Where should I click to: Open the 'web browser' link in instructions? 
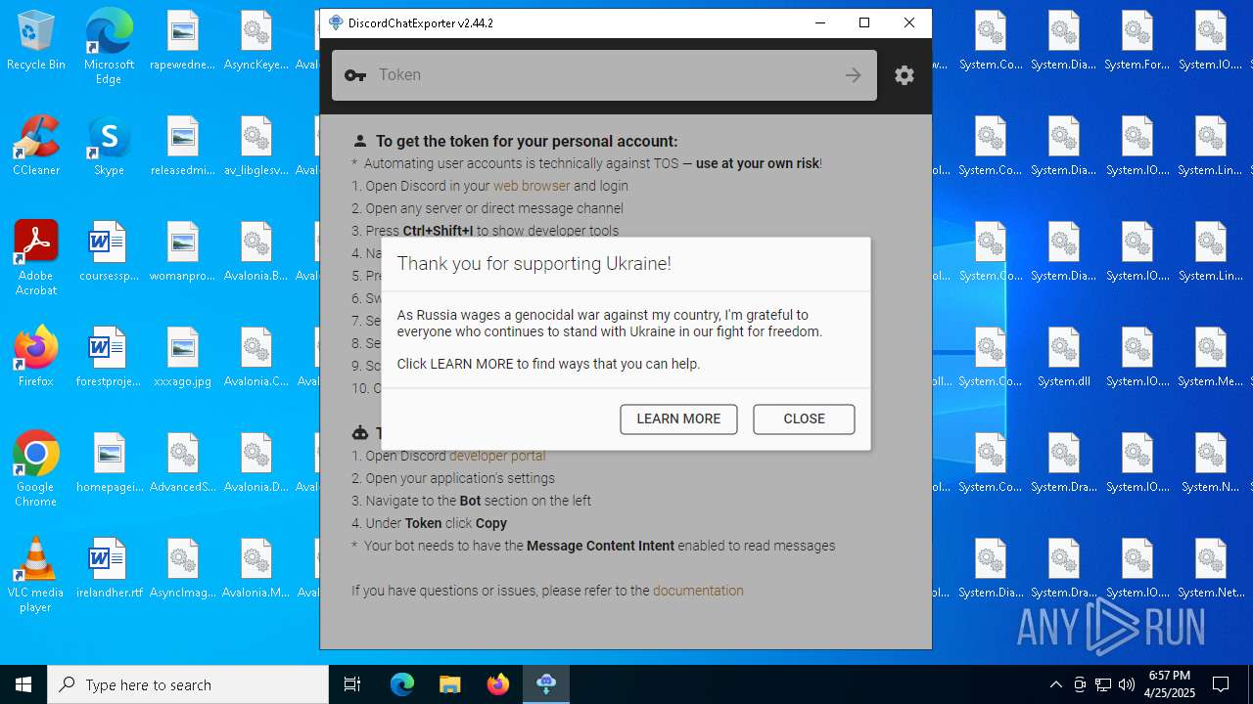(x=532, y=186)
